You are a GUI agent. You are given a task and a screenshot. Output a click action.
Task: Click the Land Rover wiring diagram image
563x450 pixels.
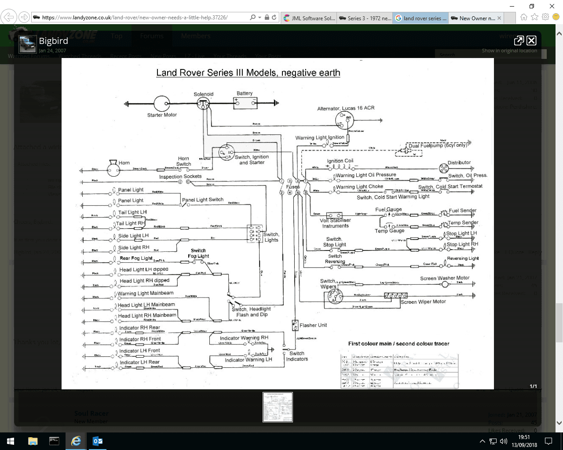278,224
